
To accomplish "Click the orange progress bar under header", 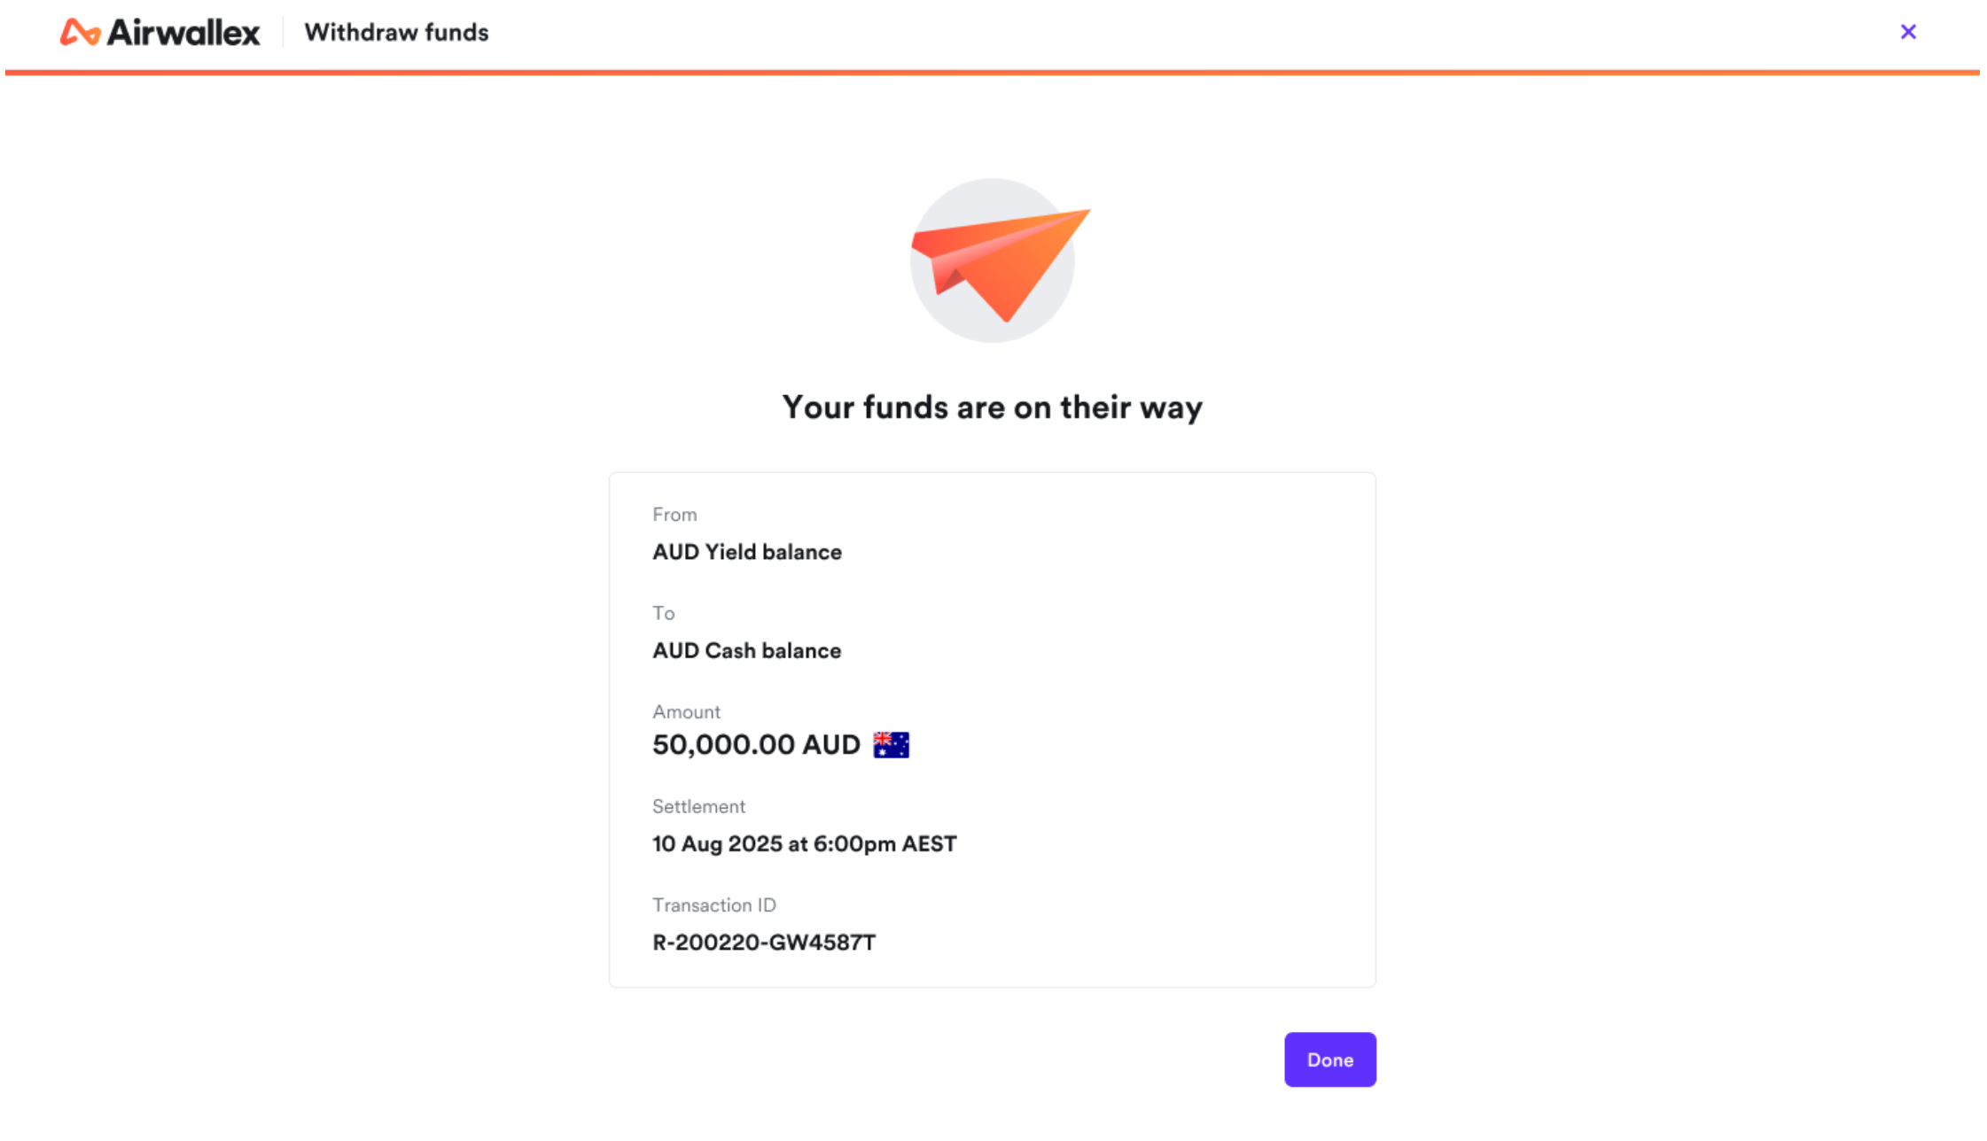I will pyautogui.click(x=993, y=73).
